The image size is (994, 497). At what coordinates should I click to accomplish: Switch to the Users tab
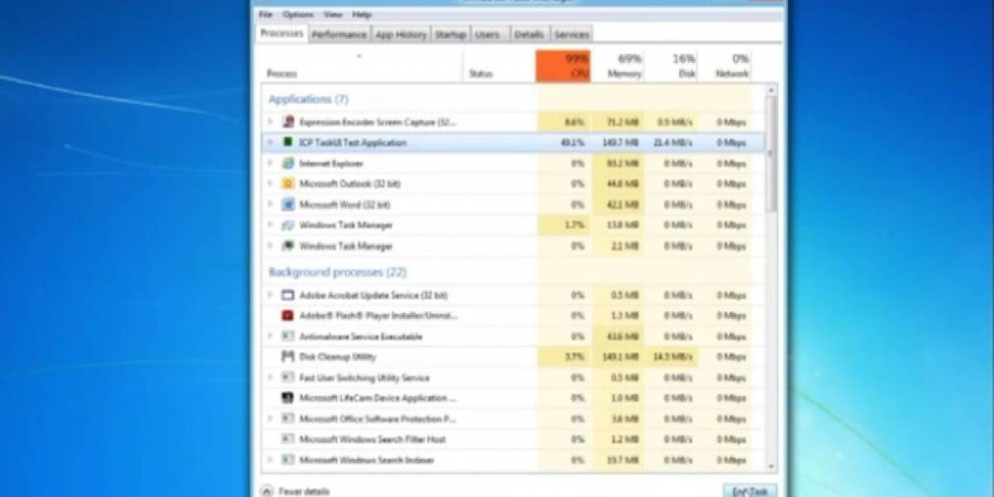coord(487,35)
